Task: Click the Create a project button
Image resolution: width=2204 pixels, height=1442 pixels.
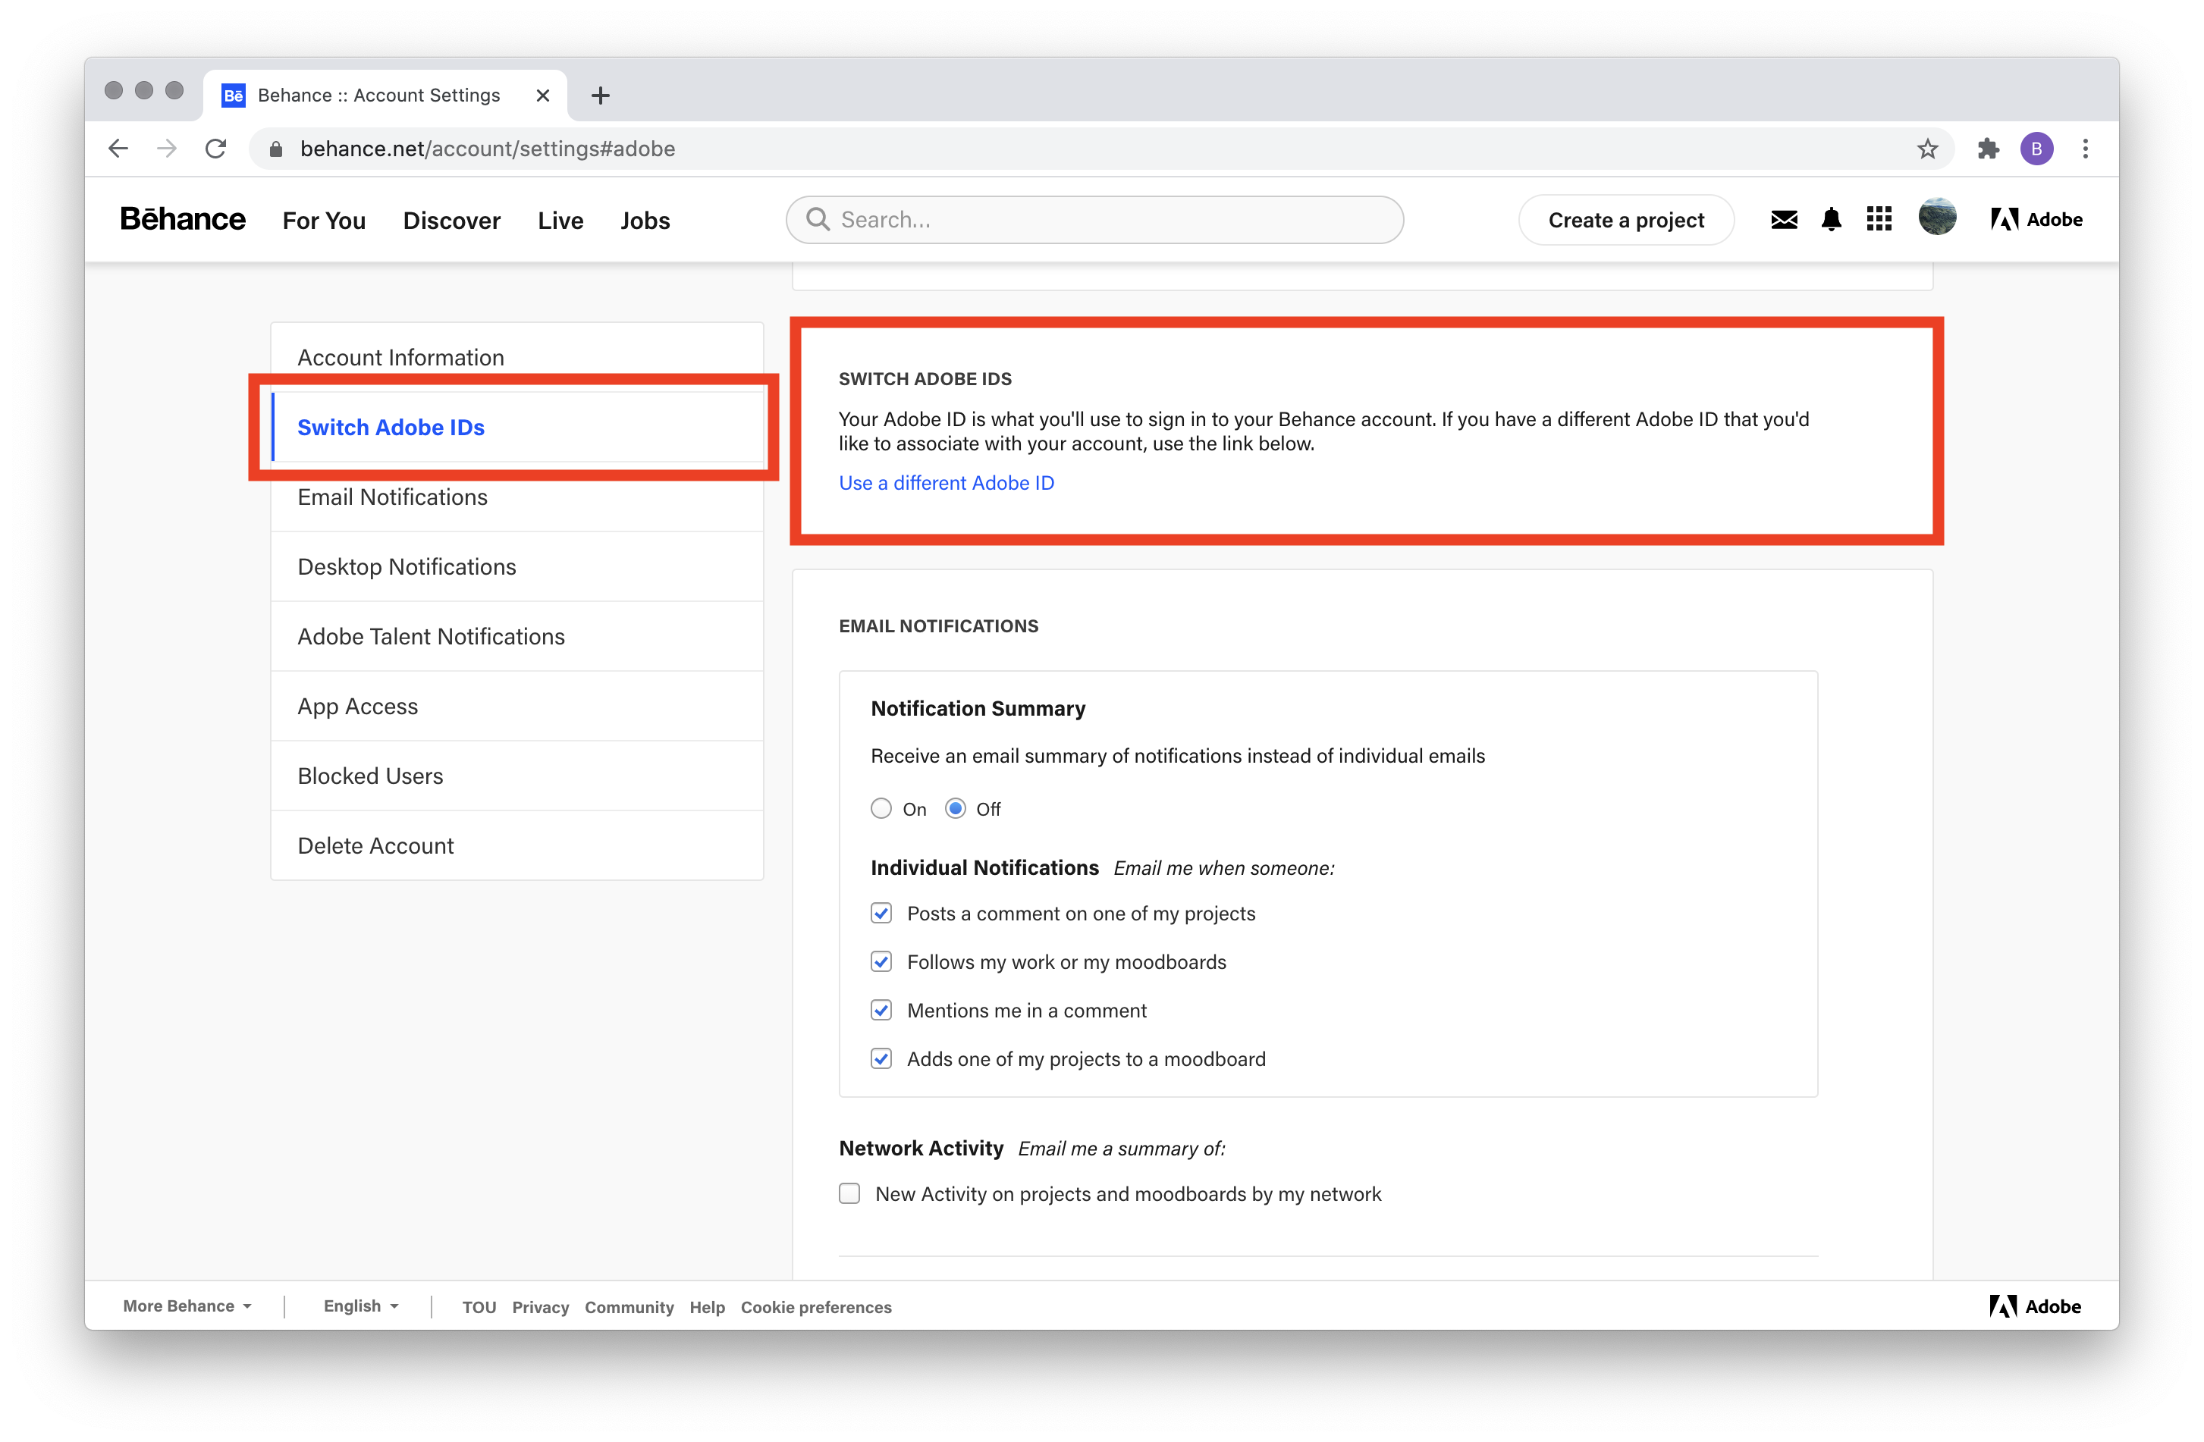Action: coord(1626,221)
